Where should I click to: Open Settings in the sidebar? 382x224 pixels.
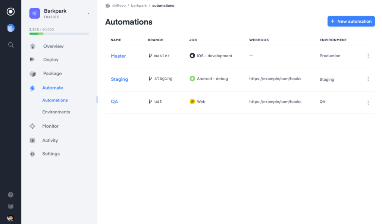(51, 154)
